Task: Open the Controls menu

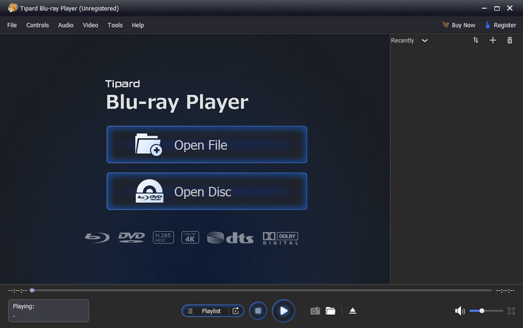Action: pyautogui.click(x=37, y=26)
